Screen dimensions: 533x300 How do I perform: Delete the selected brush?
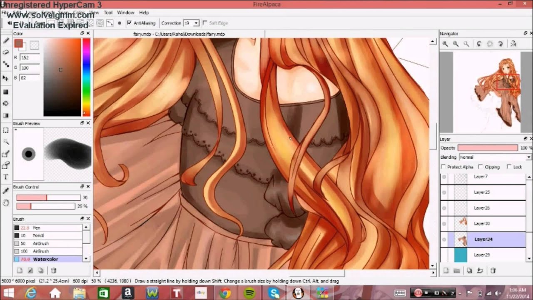54,270
